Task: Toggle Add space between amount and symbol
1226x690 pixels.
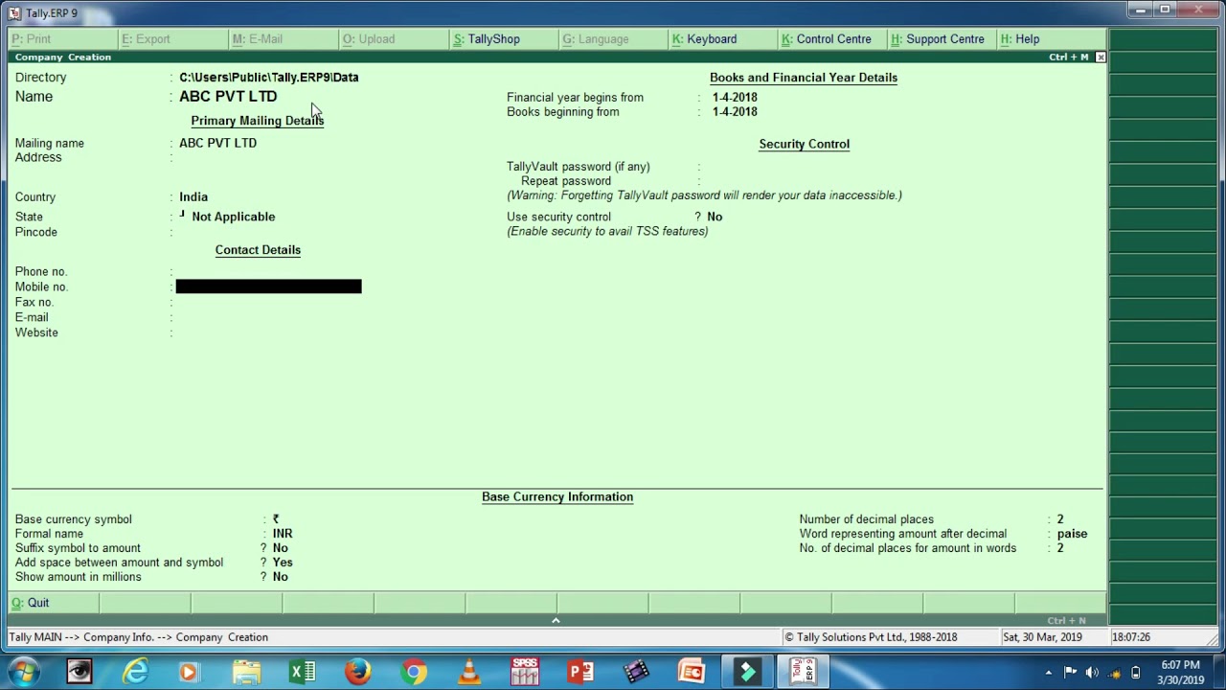Action: [283, 563]
